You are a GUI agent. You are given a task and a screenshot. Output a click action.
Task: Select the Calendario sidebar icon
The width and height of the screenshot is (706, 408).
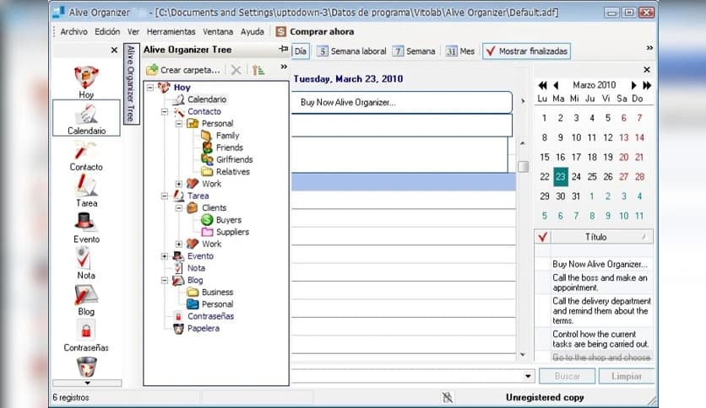pos(86,118)
